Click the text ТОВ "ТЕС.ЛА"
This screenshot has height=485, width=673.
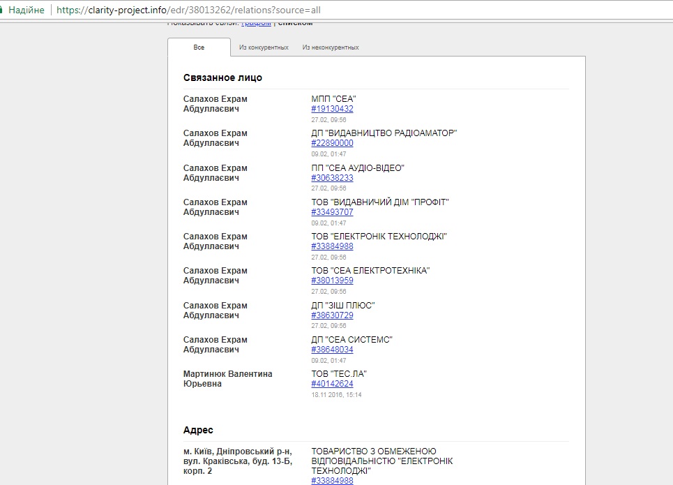339,374
